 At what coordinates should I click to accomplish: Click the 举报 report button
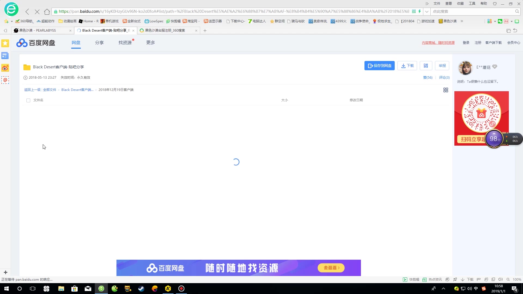click(x=442, y=66)
